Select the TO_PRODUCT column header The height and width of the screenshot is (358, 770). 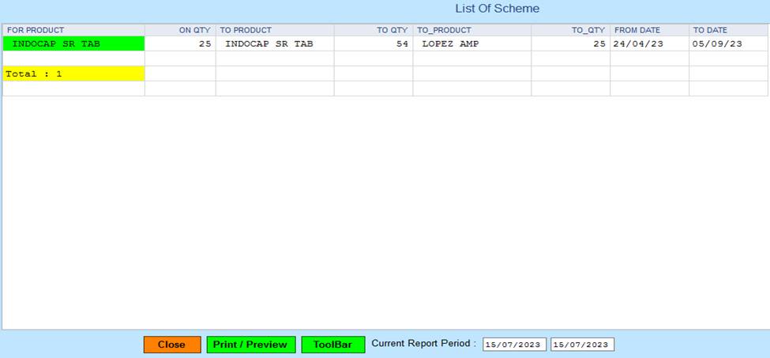pyautogui.click(x=471, y=30)
